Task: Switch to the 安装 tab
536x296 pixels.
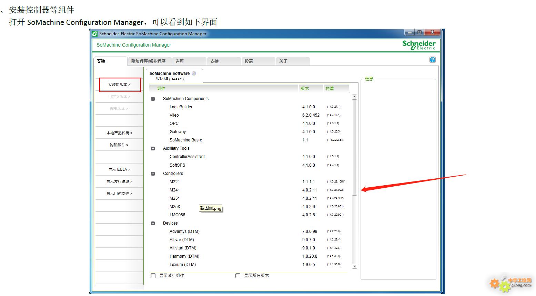Action: click(x=110, y=61)
